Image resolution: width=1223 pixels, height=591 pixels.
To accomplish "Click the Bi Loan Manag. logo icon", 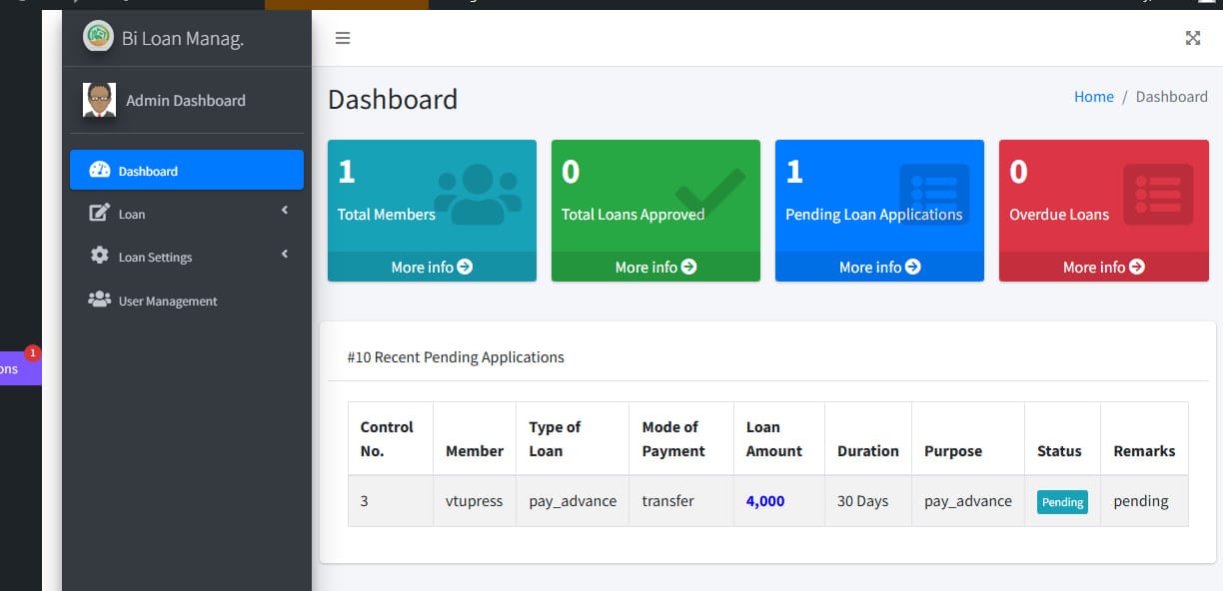I will click(98, 37).
